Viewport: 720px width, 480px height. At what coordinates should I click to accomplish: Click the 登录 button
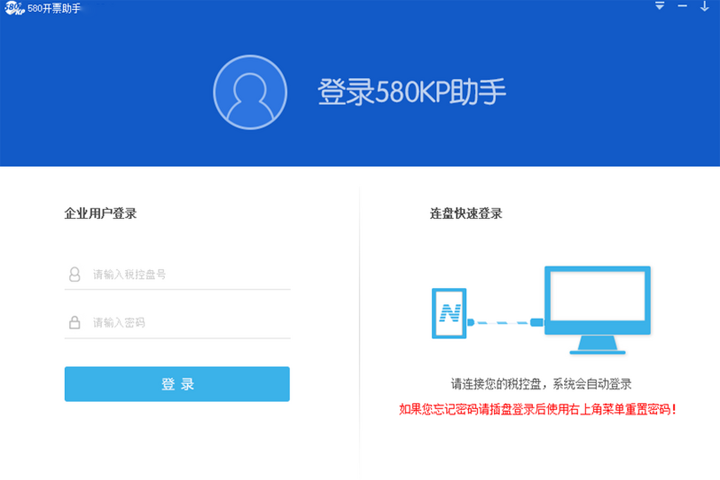177,384
